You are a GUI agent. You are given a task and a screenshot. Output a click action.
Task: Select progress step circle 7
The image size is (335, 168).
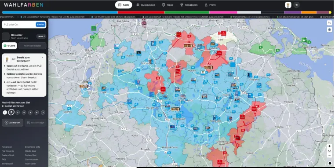pos(43,113)
